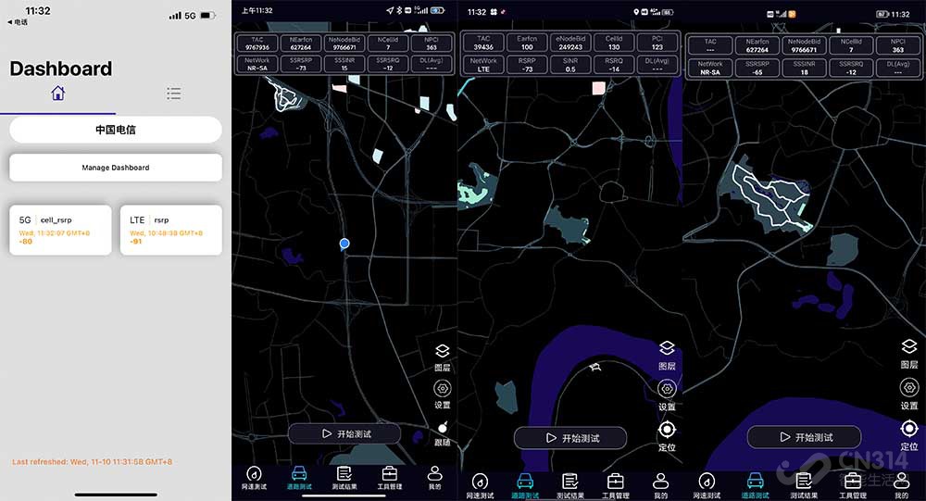Open 测试结果 tab in TAC 9767936 screen
Image resolution: width=926 pixels, height=501 pixels.
pos(344,478)
